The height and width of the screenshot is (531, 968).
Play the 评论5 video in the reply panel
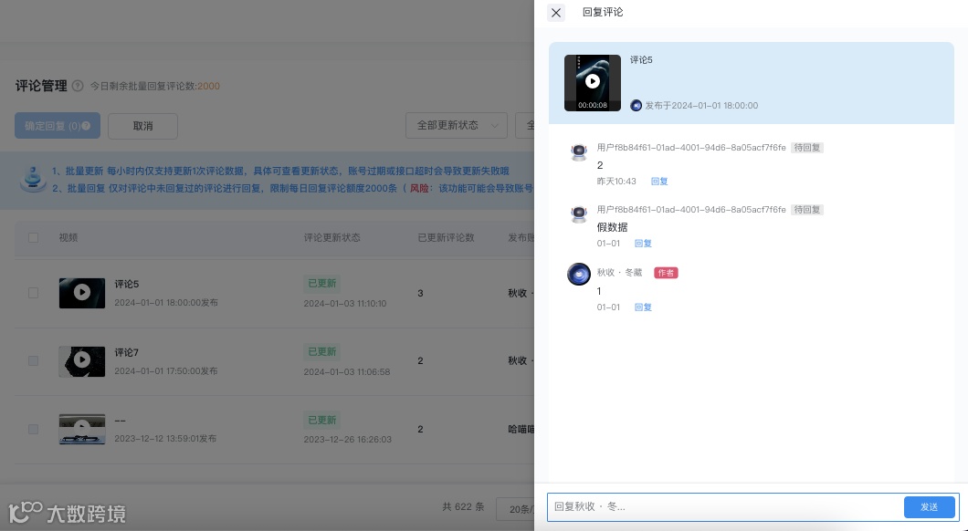pos(593,80)
